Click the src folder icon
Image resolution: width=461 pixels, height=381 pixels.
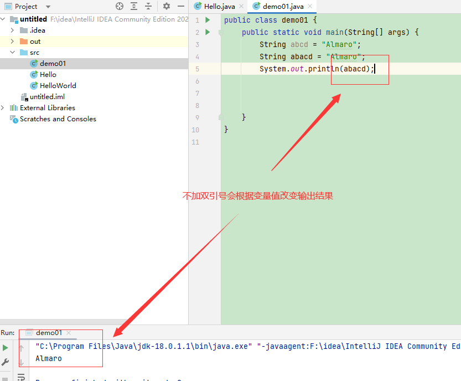tap(23, 53)
